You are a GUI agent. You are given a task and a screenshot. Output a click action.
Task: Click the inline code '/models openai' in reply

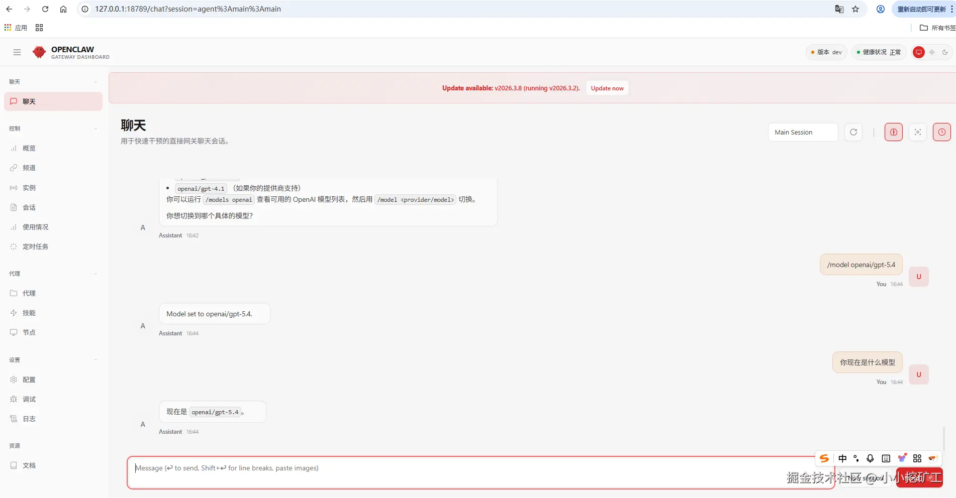(x=229, y=200)
